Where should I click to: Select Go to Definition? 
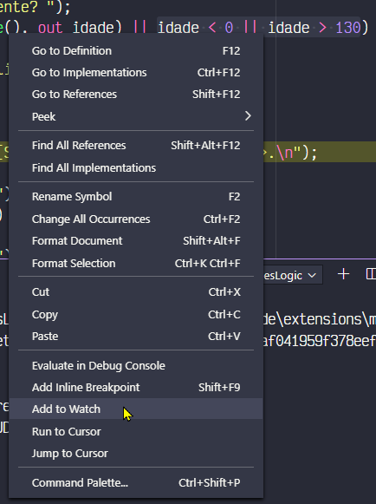(136, 51)
